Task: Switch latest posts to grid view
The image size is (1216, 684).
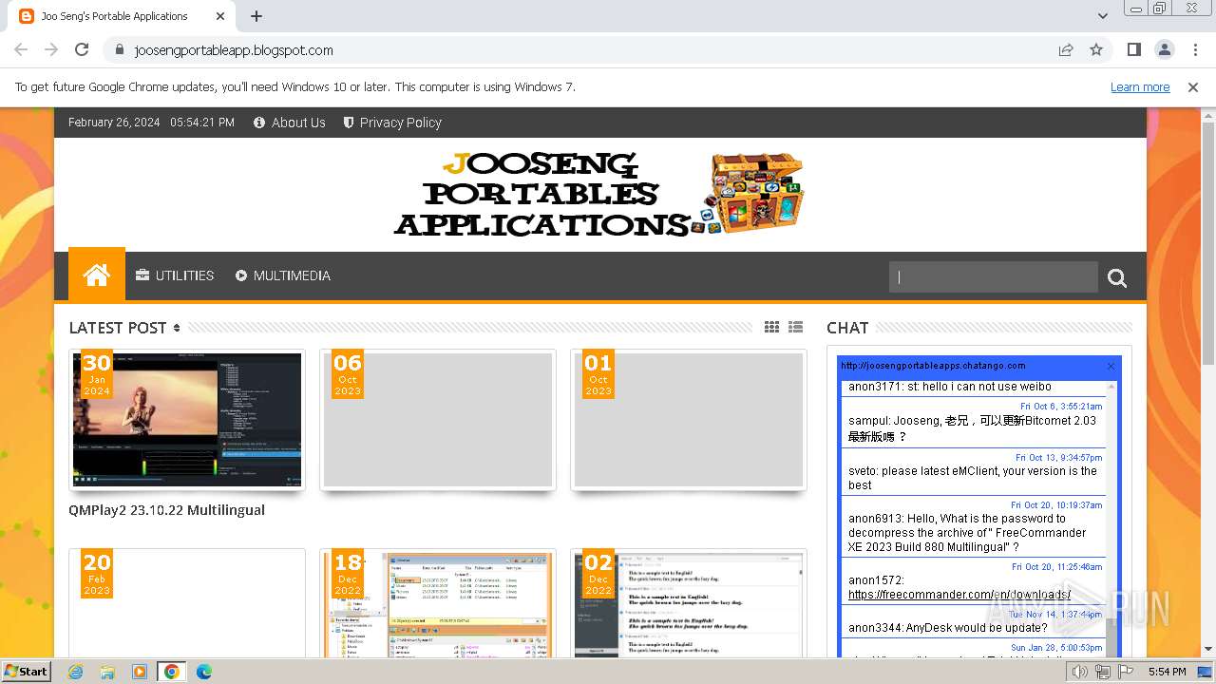Action: 771,327
